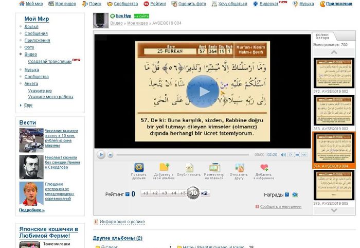Open the help icon beside 'Рейтинг'
The image size is (360, 248).
(128, 194)
